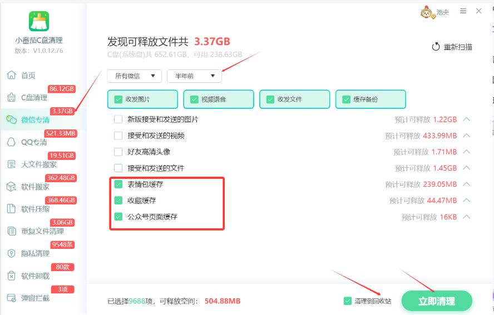Viewport: 494px width, 315px height.
Task: Click the 重复文件清理 icon
Action: 11,231
